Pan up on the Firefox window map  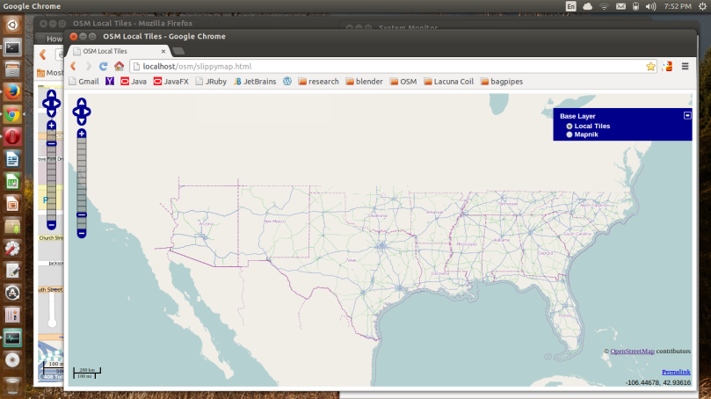[x=51, y=94]
